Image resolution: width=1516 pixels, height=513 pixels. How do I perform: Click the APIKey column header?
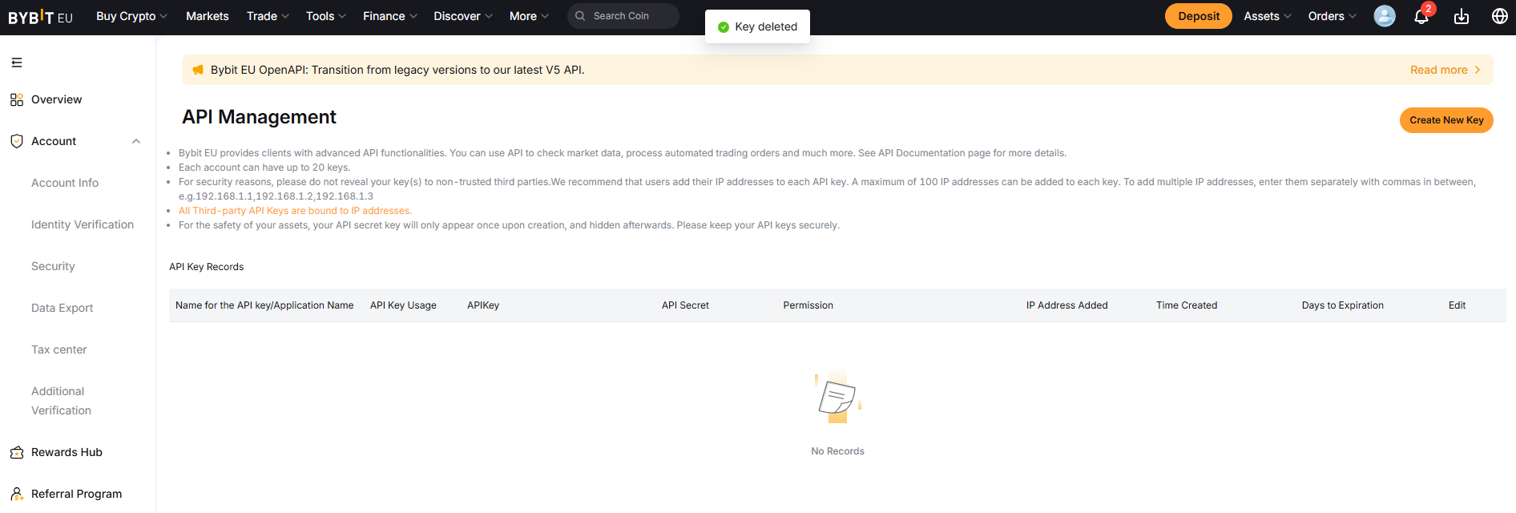[483, 305]
